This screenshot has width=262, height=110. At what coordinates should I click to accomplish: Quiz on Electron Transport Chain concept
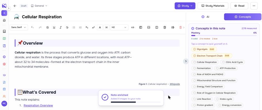pyautogui.click(x=212, y=56)
